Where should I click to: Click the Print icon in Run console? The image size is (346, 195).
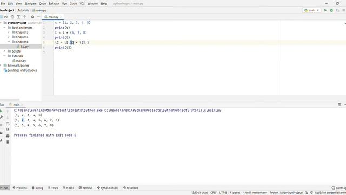(8, 136)
